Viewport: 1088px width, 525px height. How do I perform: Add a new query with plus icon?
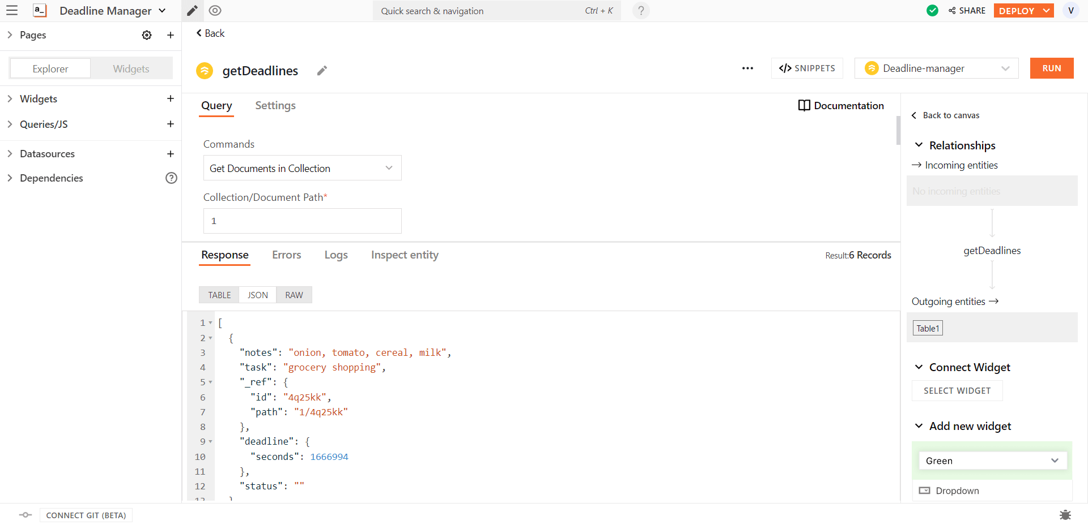pos(170,124)
